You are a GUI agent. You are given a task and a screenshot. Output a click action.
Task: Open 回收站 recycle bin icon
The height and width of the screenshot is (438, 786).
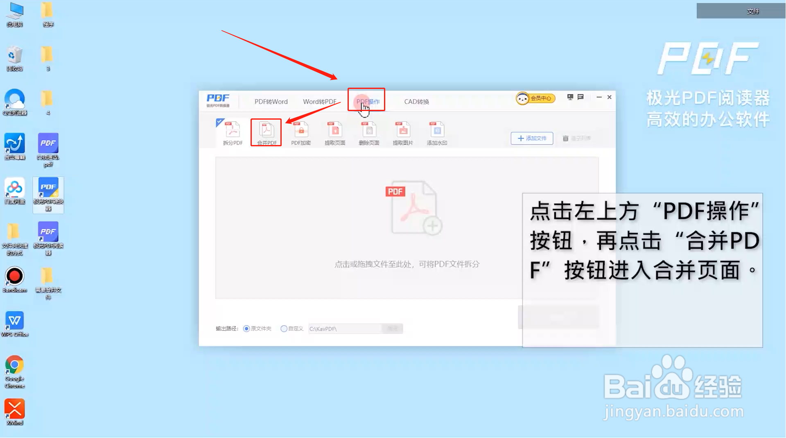15,59
